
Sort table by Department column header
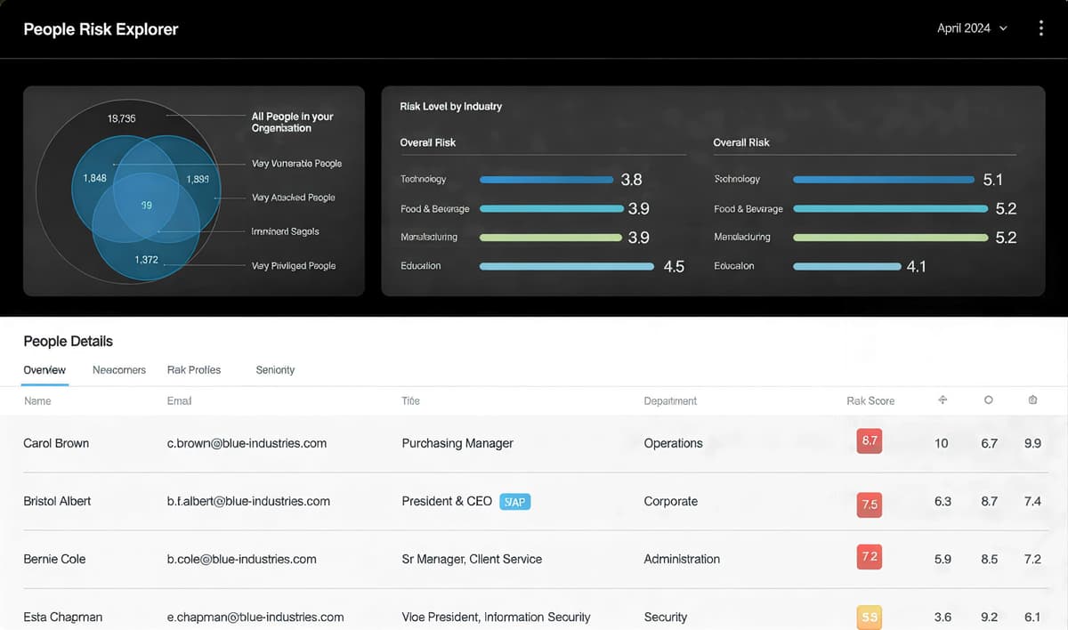pyautogui.click(x=669, y=401)
